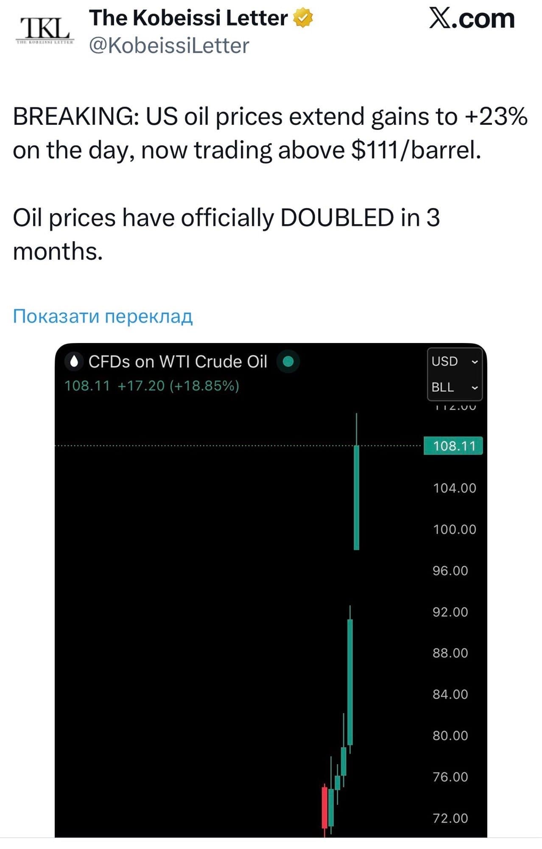This screenshot has height=849, width=542.
Task: Click the 76.00 price axis label
Action: coord(450,777)
